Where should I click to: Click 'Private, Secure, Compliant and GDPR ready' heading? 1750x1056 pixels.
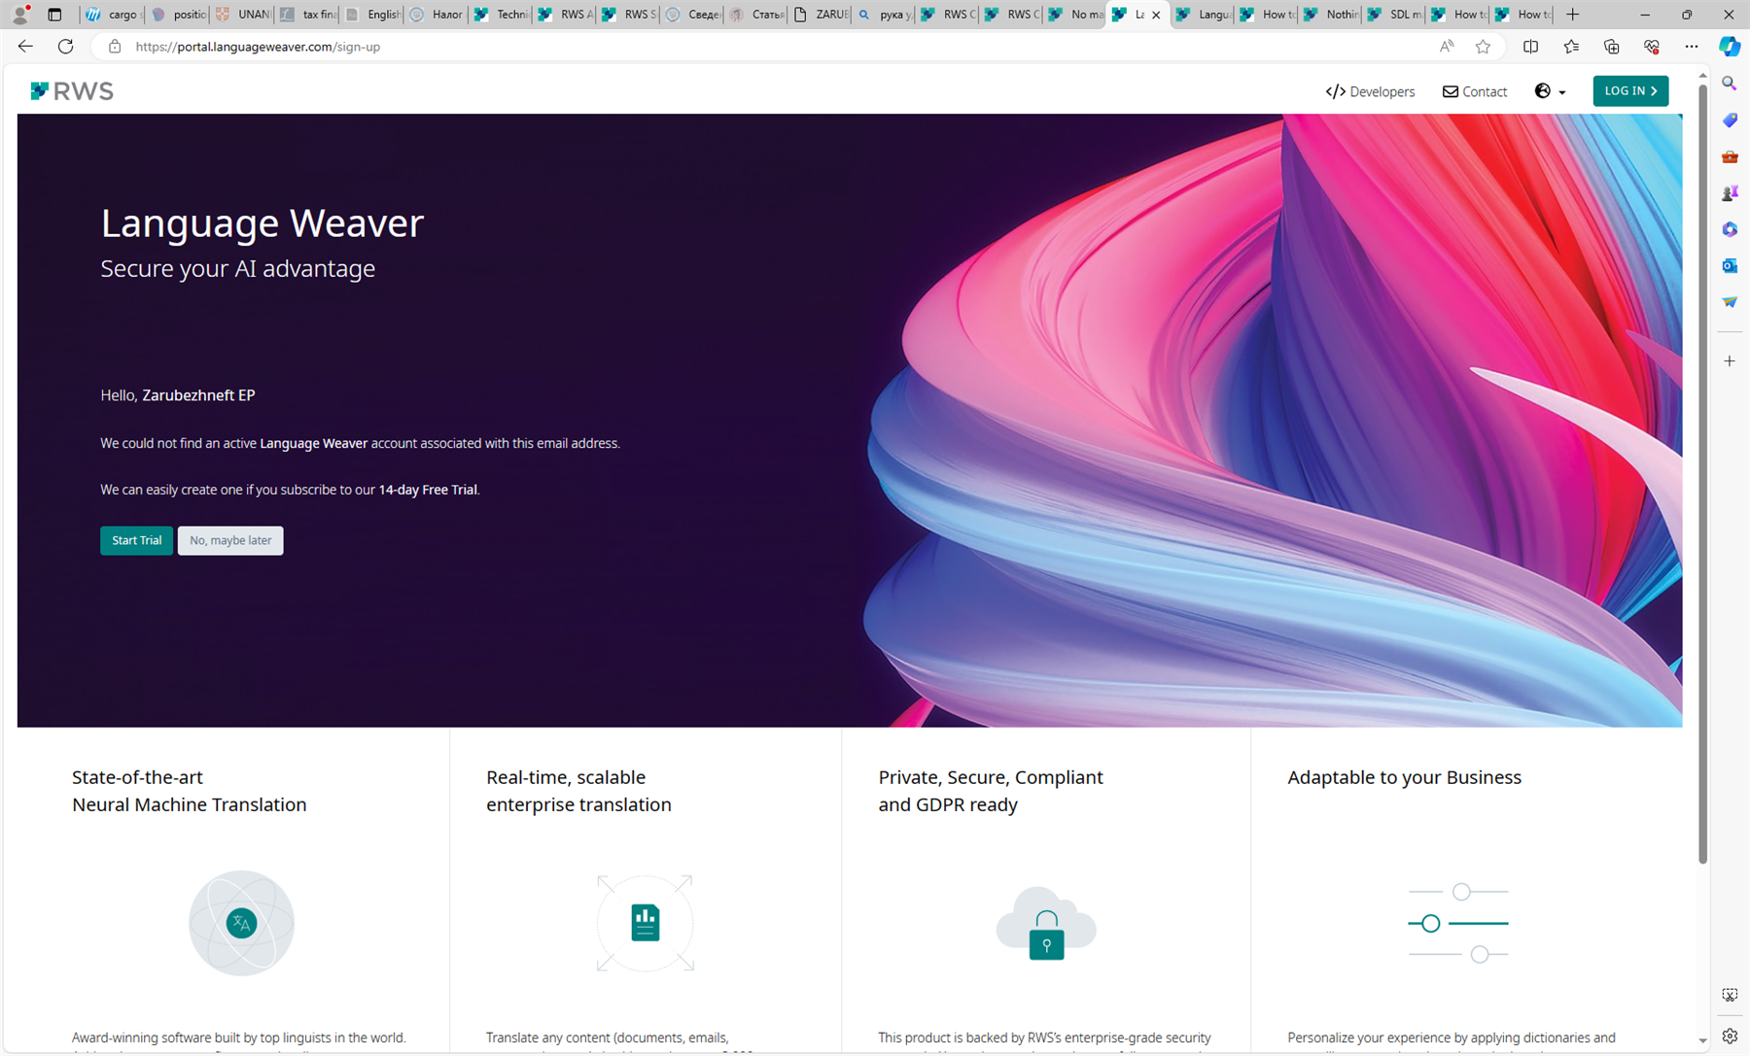click(991, 791)
